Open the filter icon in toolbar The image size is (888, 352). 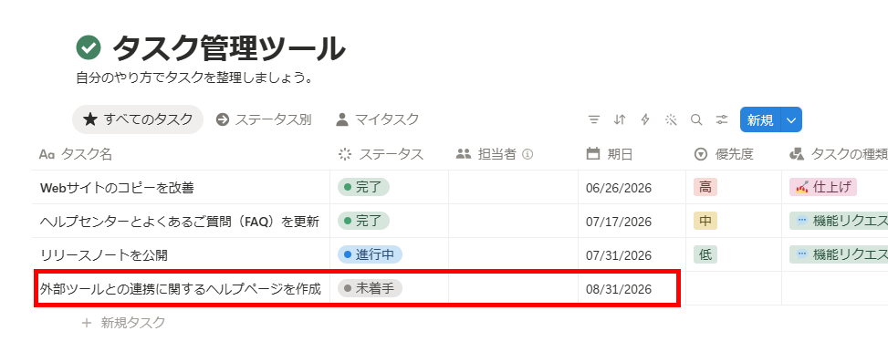[x=593, y=120]
